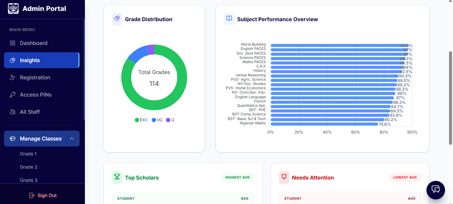Switch to the Insights menu item
Viewport: 453px width, 204px height.
[x=30, y=60]
